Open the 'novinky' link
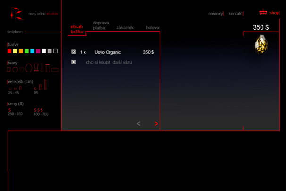 point(215,14)
